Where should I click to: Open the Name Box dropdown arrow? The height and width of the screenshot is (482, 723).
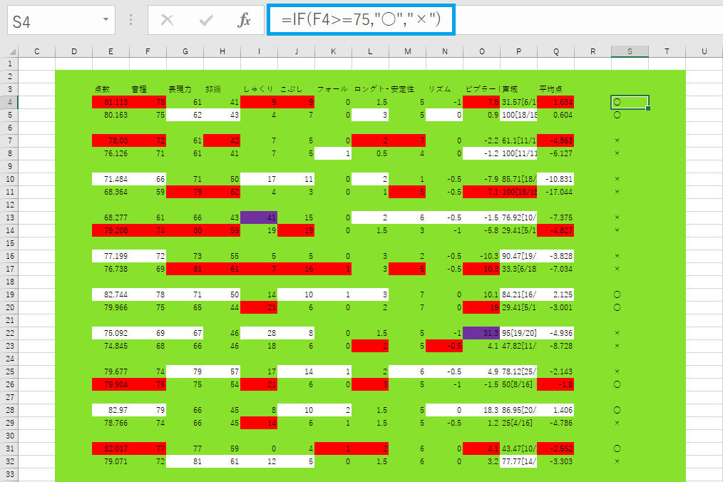point(106,19)
